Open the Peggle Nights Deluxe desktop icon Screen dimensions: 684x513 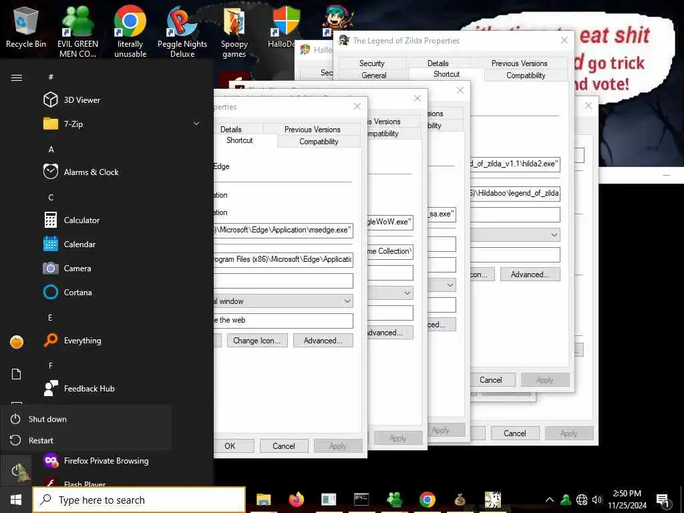tap(182, 31)
